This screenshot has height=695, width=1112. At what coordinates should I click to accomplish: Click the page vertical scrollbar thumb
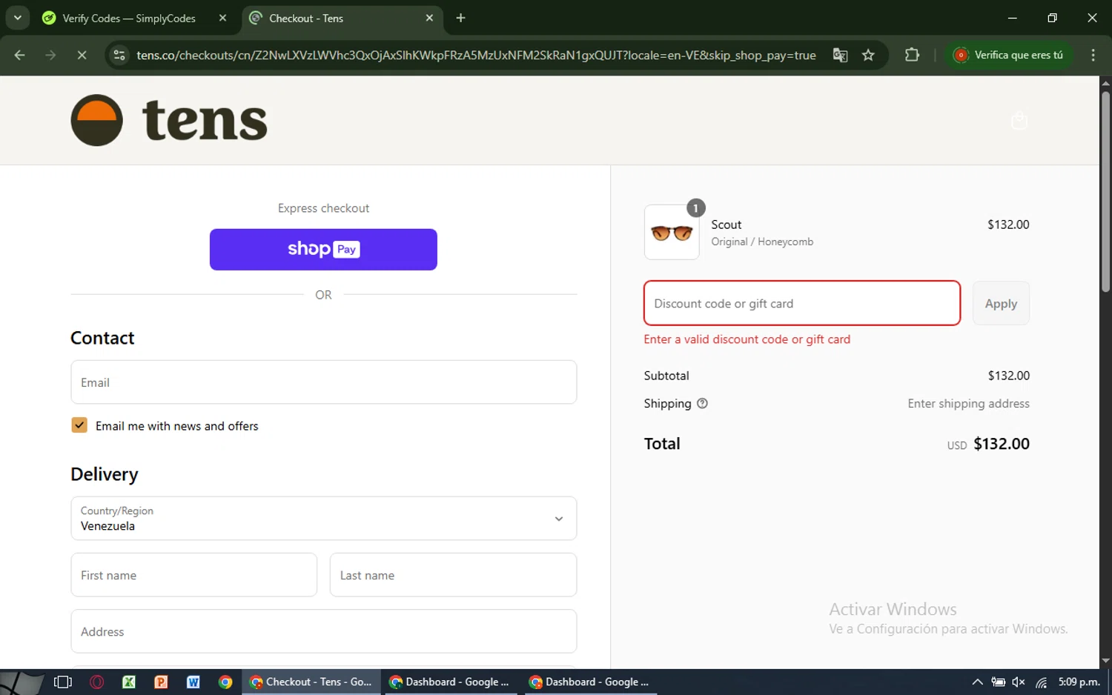pyautogui.click(x=1105, y=191)
